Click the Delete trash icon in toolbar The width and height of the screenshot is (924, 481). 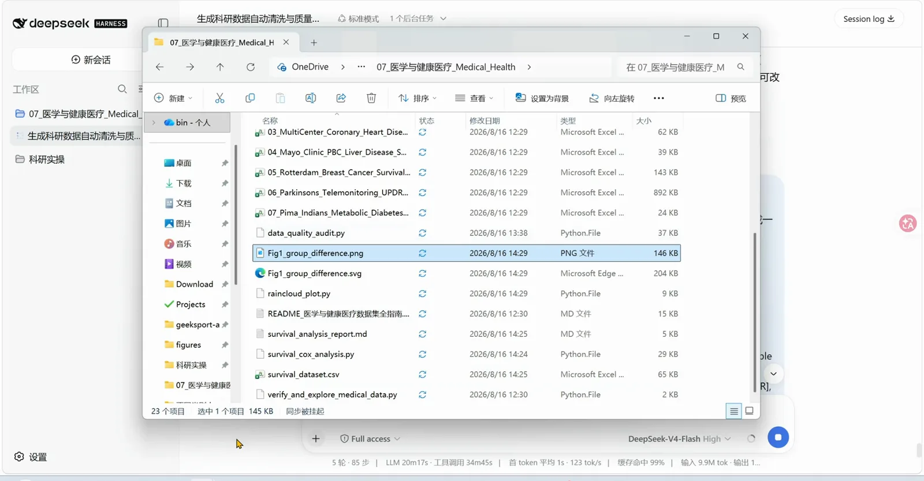pos(371,98)
